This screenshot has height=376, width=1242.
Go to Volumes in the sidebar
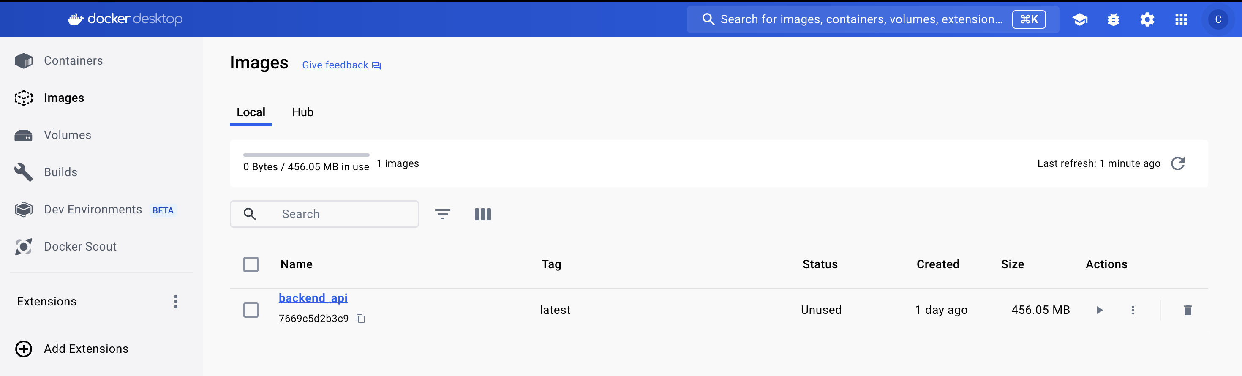click(101, 135)
